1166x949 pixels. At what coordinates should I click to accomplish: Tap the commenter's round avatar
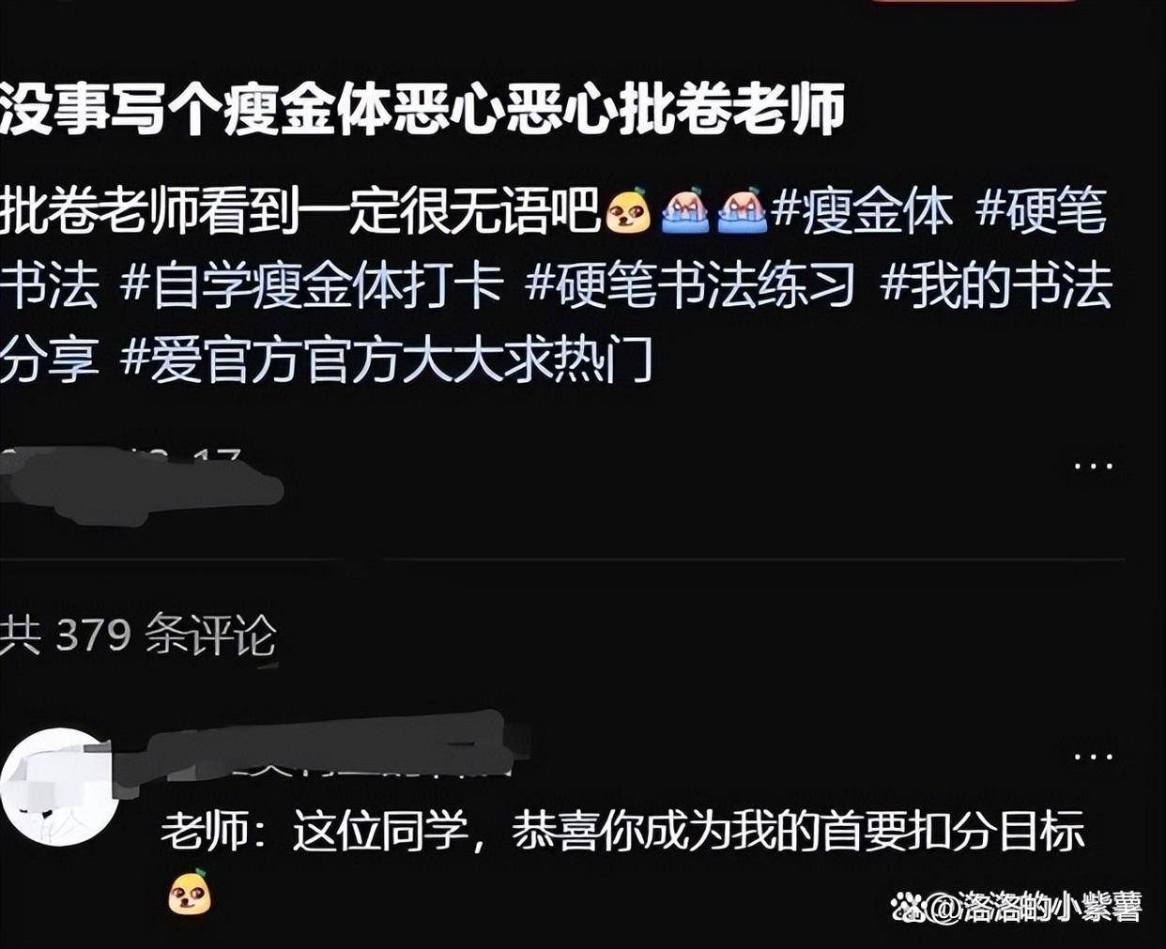tap(60, 787)
